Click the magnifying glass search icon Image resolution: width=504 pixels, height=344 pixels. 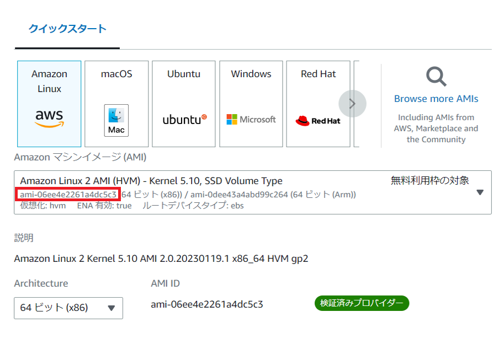point(436,77)
